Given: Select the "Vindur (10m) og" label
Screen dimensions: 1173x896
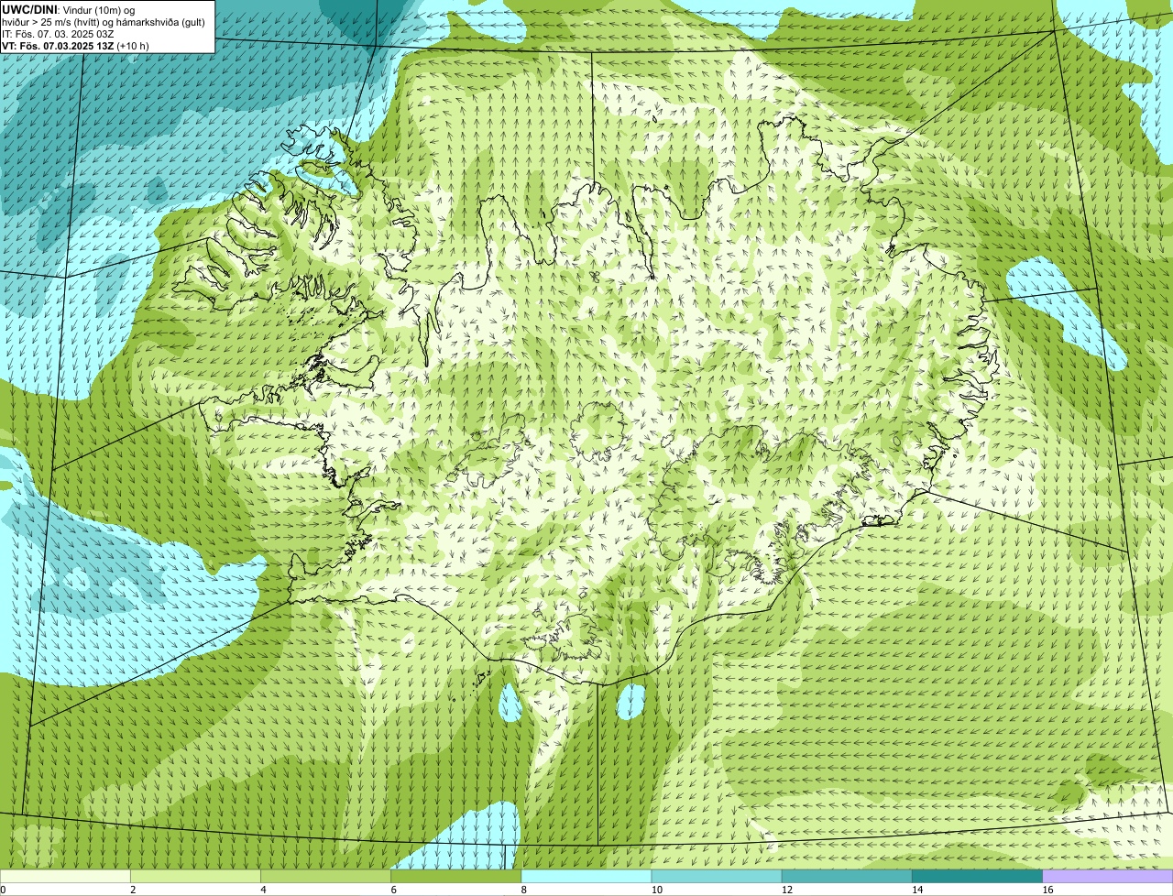Looking at the screenshot, I should click(99, 10).
